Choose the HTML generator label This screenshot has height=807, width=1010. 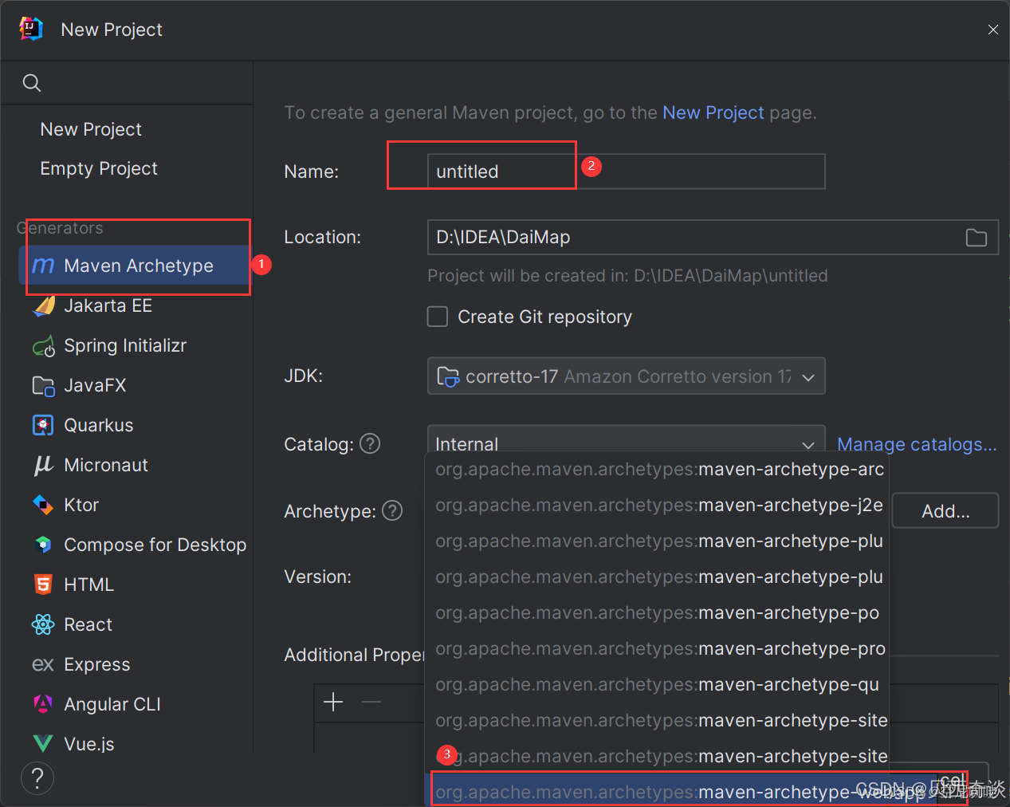(88, 585)
